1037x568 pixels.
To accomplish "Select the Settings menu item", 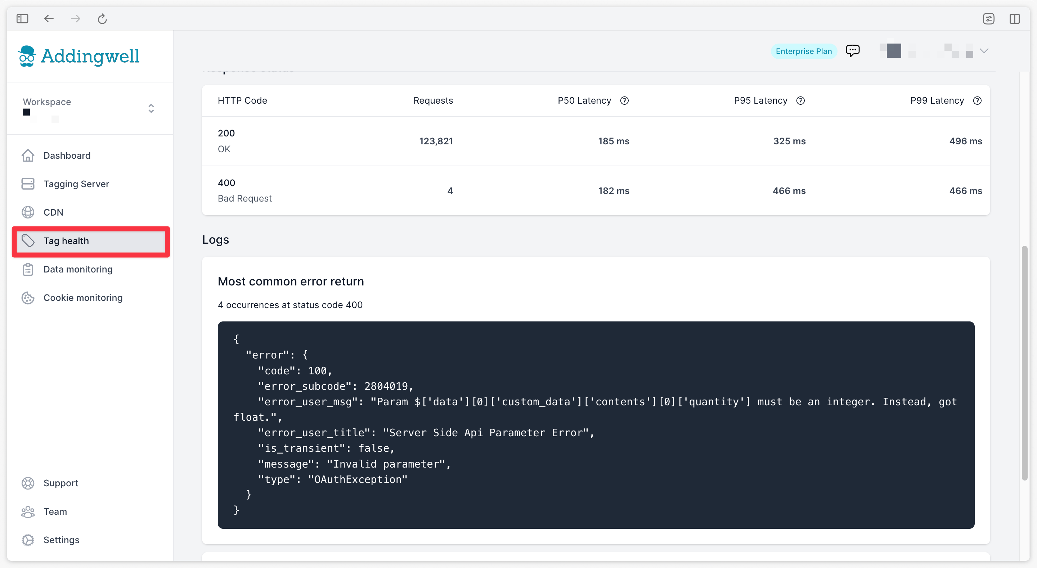I will [62, 540].
